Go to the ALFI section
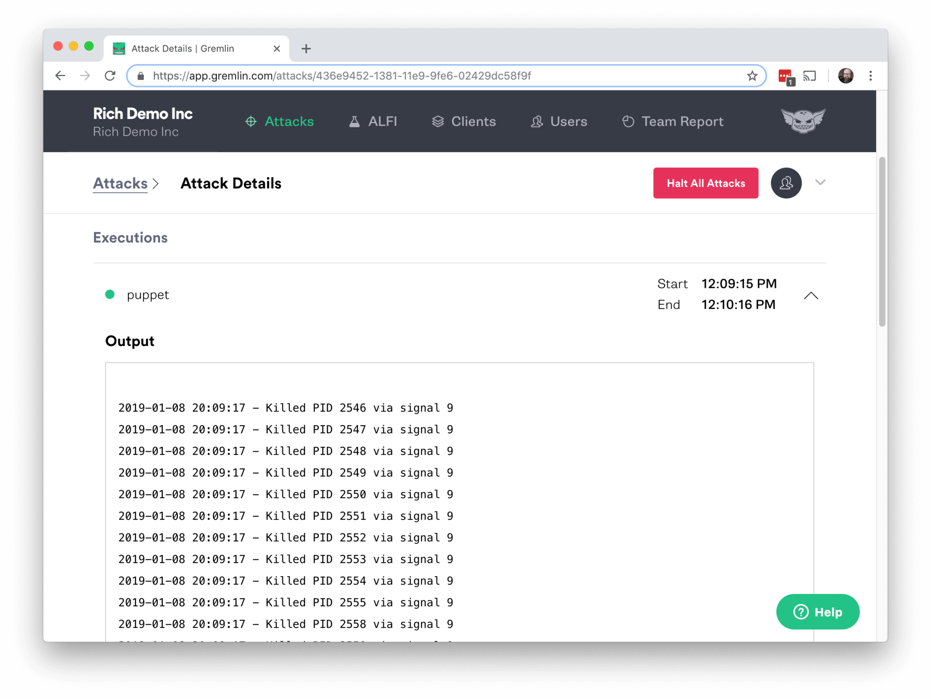931x699 pixels. 373,121
